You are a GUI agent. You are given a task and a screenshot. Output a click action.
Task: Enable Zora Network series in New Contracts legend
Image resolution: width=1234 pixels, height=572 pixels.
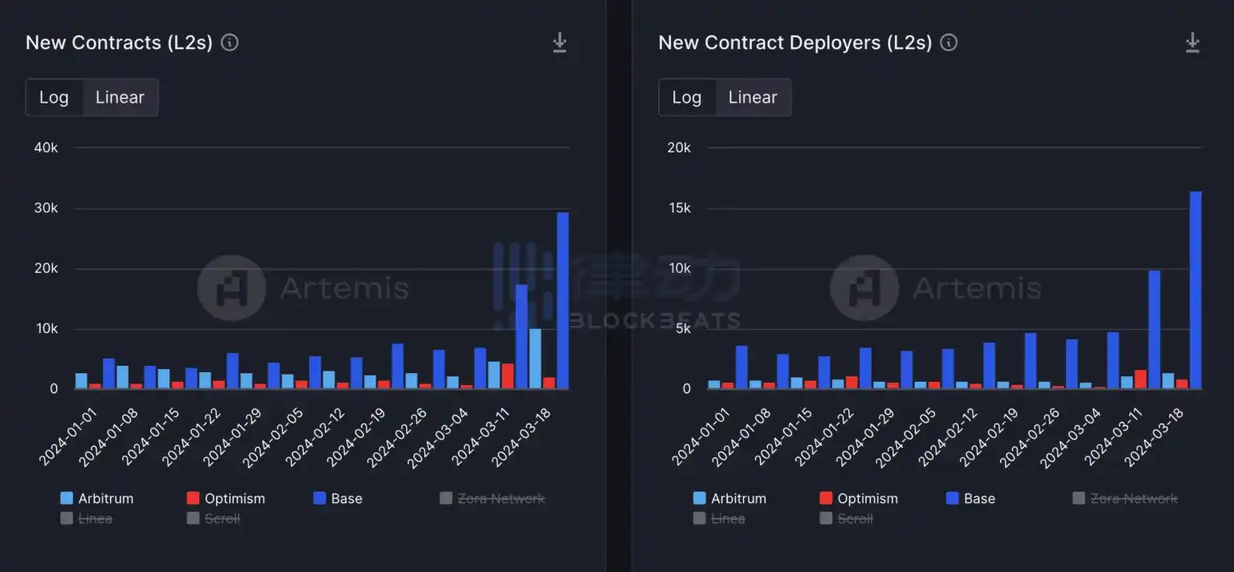pos(492,498)
